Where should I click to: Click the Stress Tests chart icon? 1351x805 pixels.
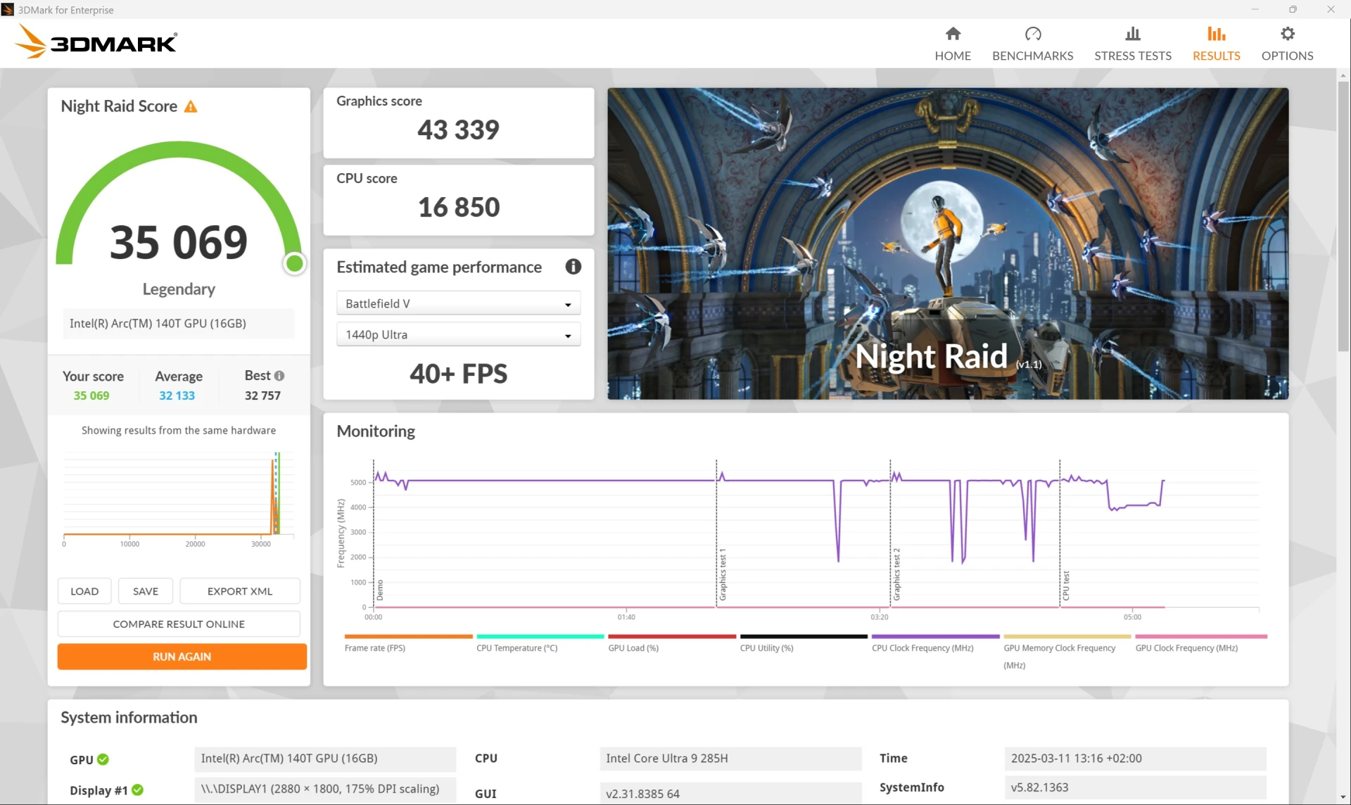(x=1132, y=34)
